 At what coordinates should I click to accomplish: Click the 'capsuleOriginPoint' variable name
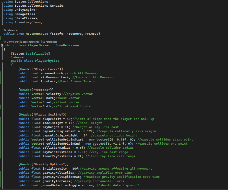coord(59,131)
